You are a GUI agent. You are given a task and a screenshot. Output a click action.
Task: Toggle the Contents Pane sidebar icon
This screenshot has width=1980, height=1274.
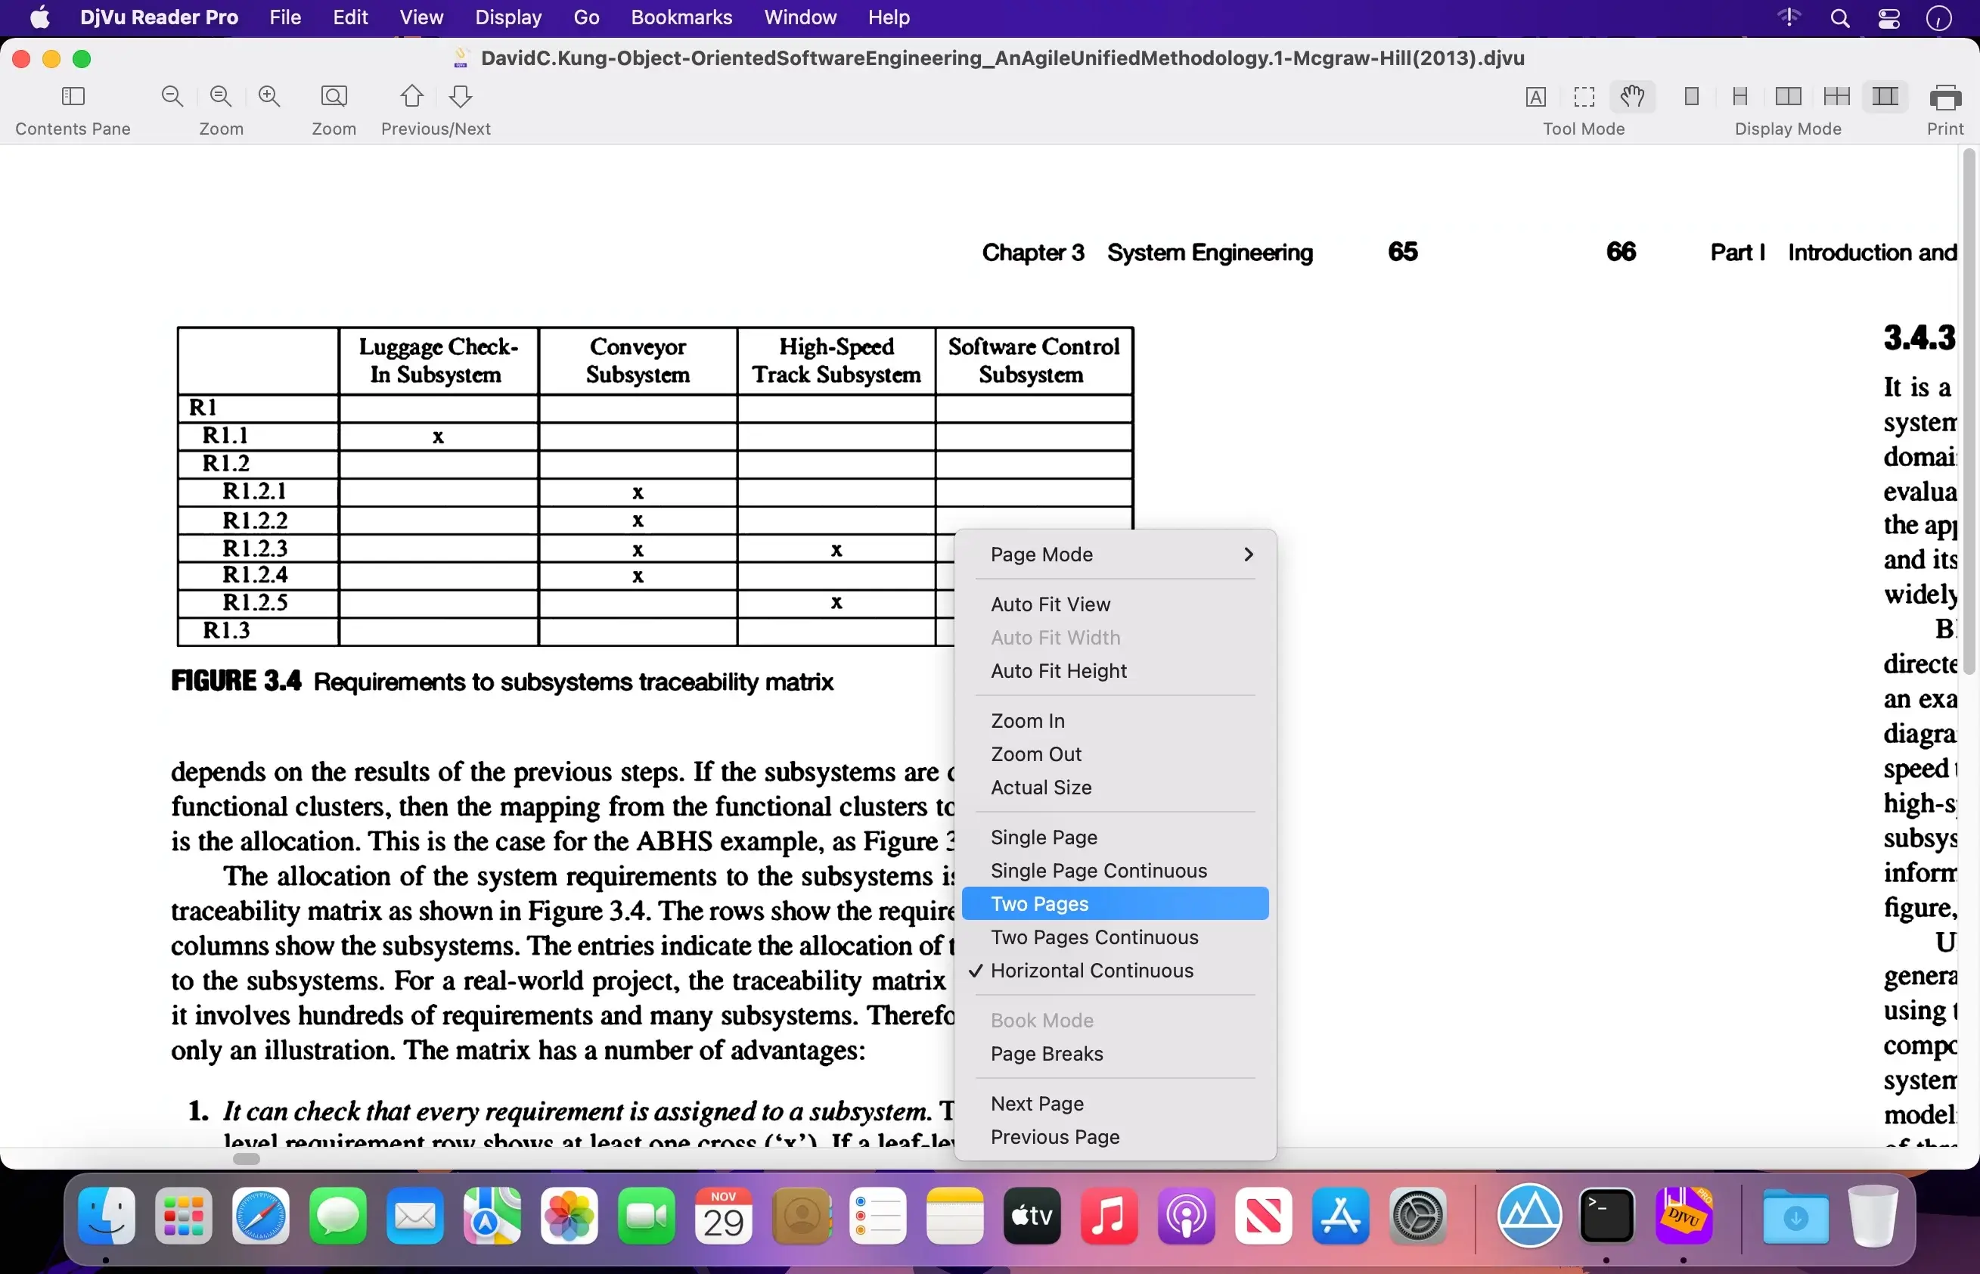pos(73,97)
